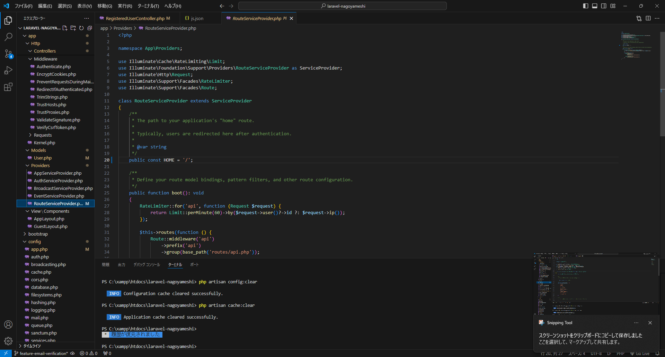
Task: Toggle the primary sidebar visibility
Action: pyautogui.click(x=586, y=6)
